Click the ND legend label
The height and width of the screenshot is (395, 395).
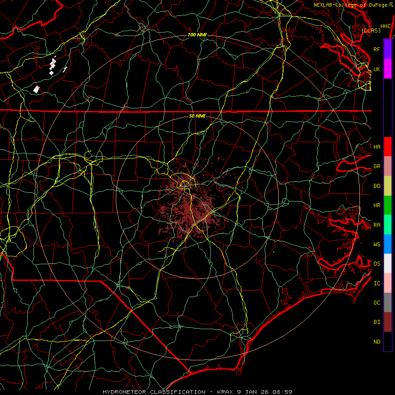pos(377,341)
